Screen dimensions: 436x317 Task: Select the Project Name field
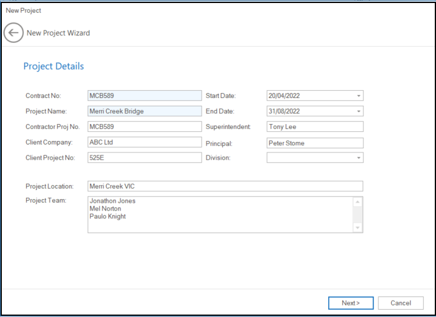pyautogui.click(x=144, y=111)
